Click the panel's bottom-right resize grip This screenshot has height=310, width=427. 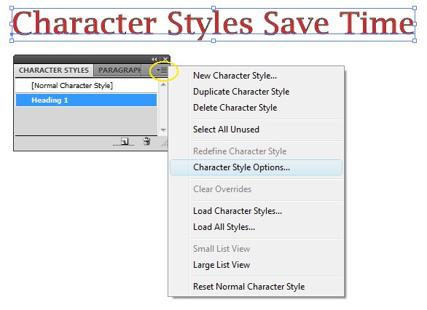click(x=164, y=143)
